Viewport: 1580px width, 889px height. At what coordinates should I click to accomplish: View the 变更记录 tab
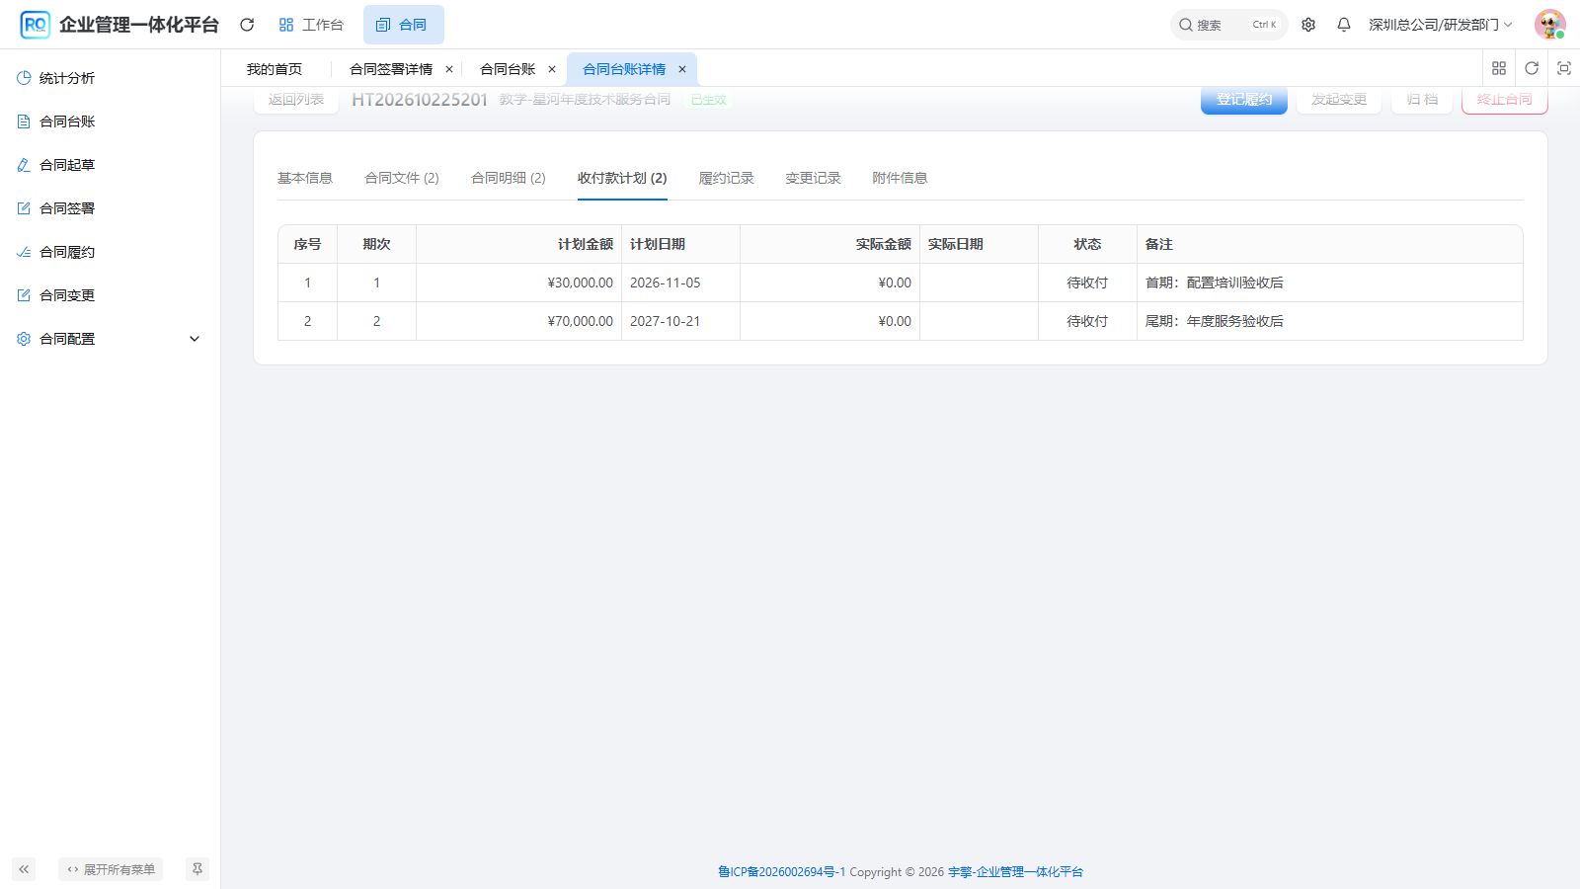[x=814, y=178]
